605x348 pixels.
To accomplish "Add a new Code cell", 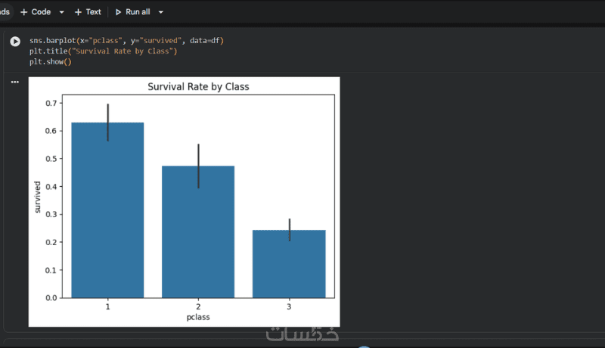I will [36, 12].
